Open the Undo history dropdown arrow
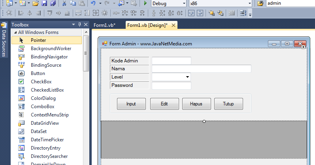315x165 pixels. pyautogui.click(x=100, y=3)
